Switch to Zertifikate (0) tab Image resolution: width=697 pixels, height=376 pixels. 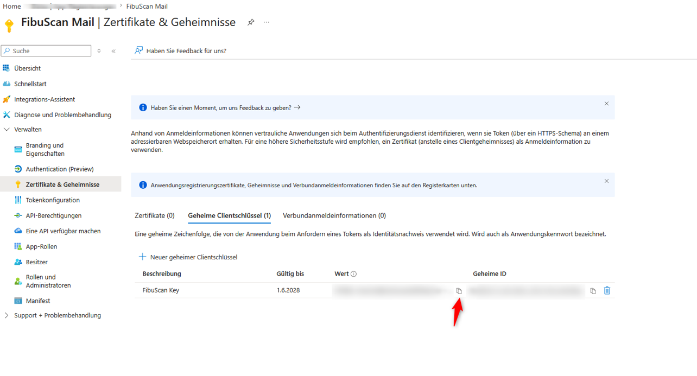(x=155, y=215)
